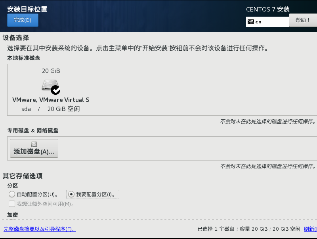Click the 完成(D) done button

point(23,20)
